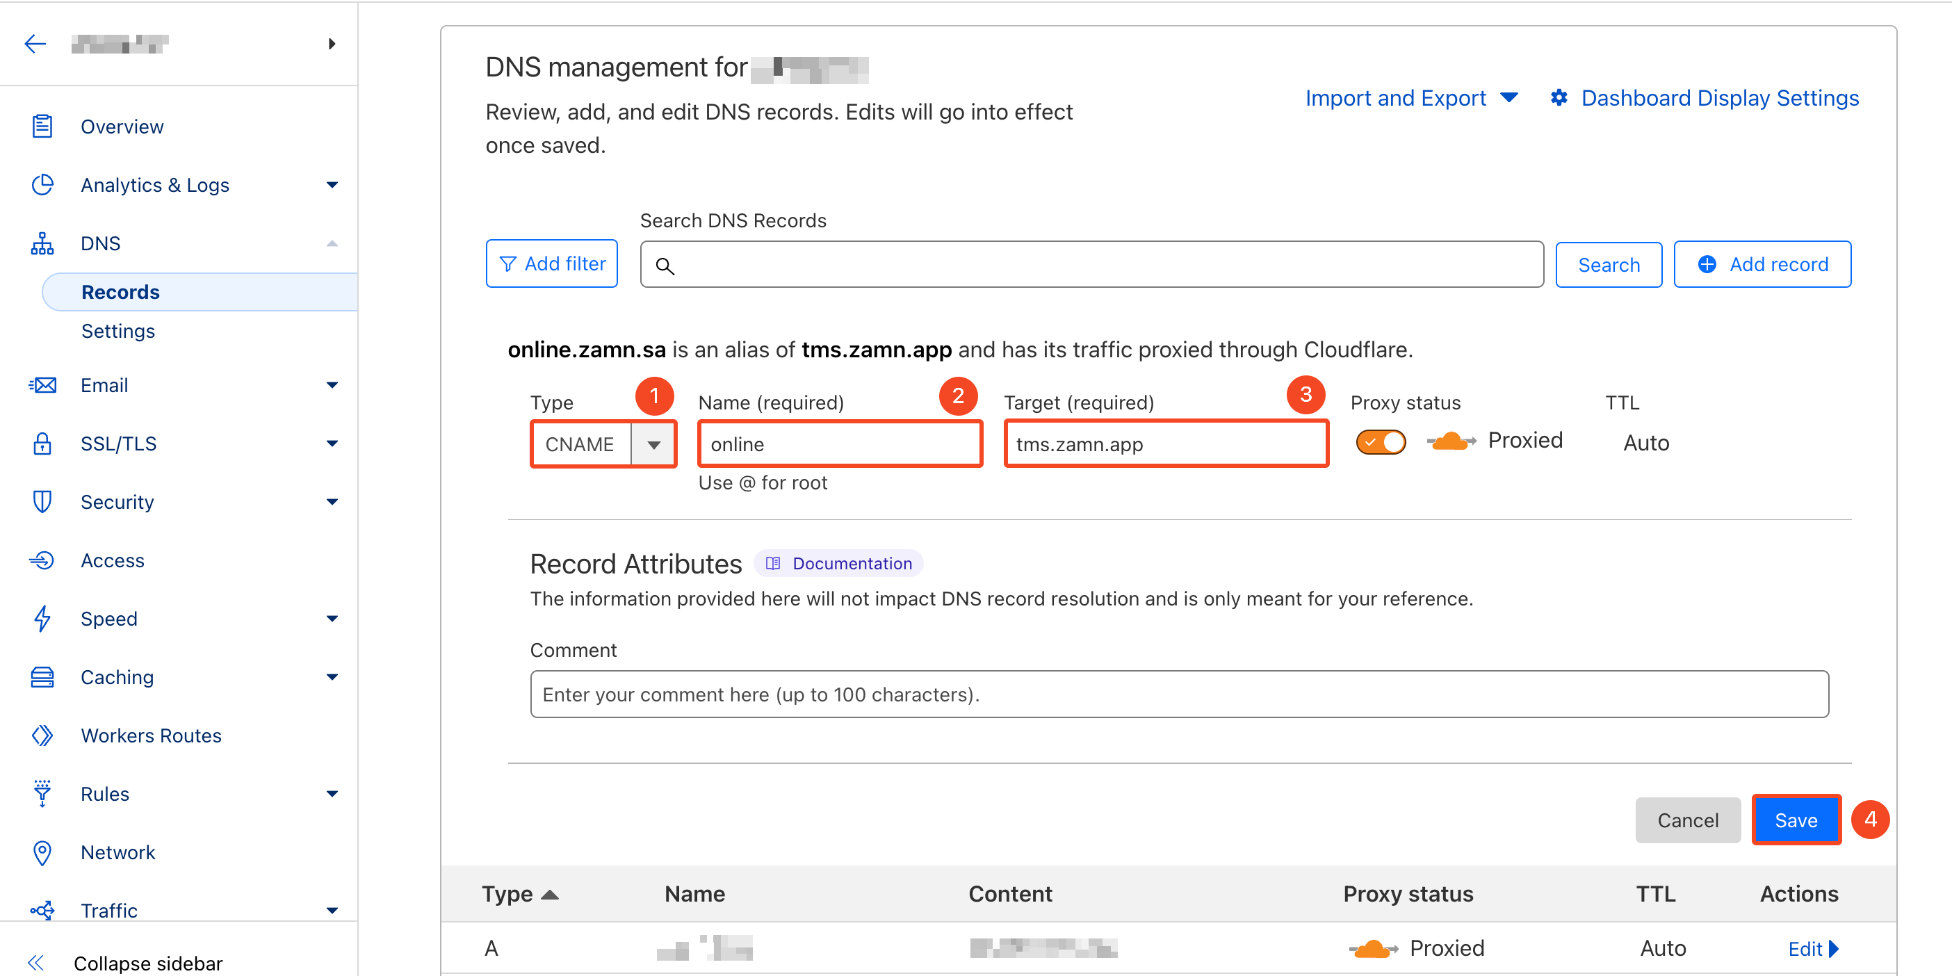
Task: Click the Target field tms.zamn.app
Action: (x=1166, y=444)
